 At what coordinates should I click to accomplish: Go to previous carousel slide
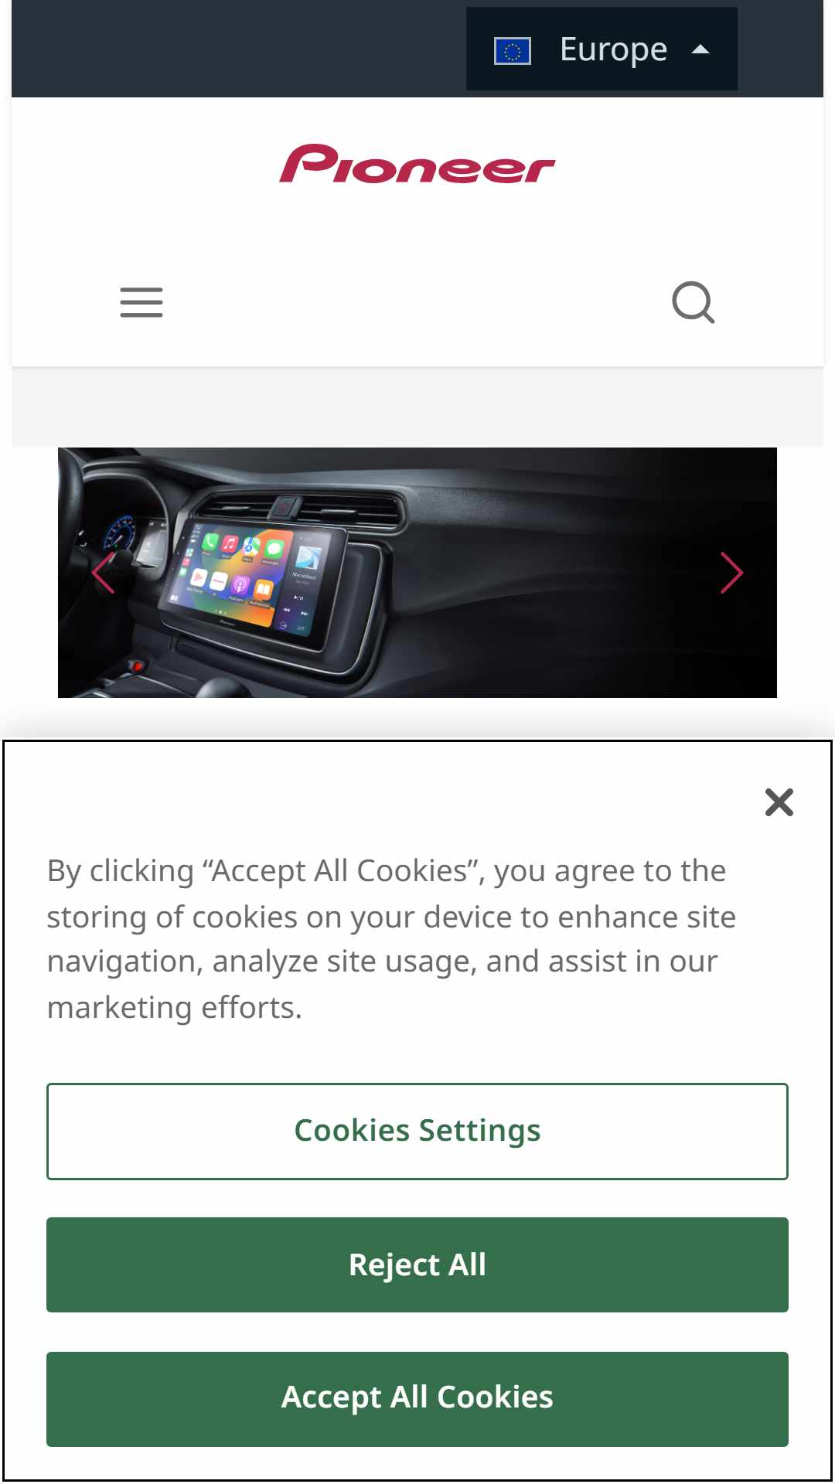pyautogui.click(x=103, y=573)
